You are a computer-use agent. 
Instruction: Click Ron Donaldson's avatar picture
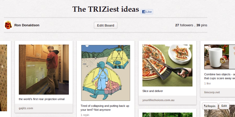(8, 25)
